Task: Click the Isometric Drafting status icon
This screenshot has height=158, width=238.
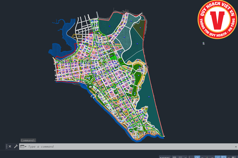Action: 207,157
